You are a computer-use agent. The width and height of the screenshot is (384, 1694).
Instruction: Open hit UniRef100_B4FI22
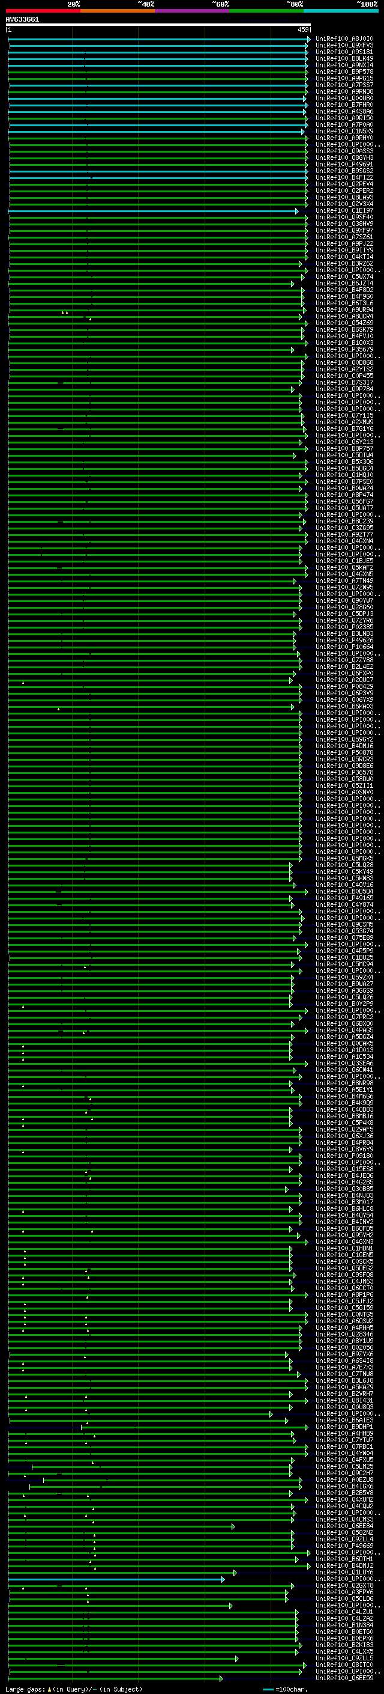[x=344, y=177]
